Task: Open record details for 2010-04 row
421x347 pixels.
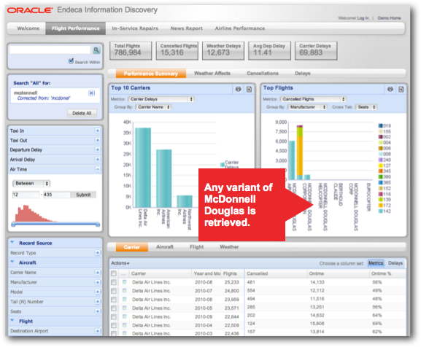Action: 125,325
